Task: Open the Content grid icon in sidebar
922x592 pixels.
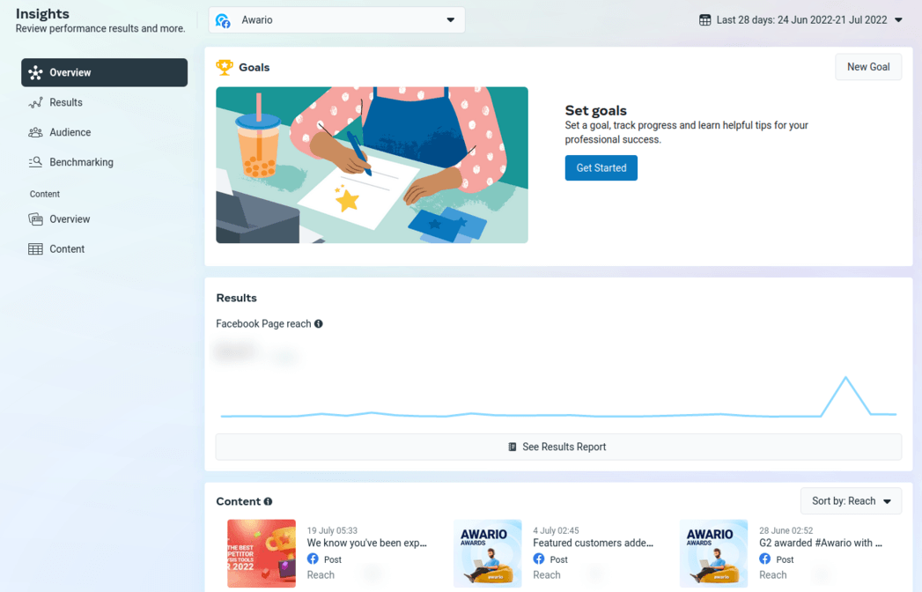Action: pyautogui.click(x=33, y=248)
